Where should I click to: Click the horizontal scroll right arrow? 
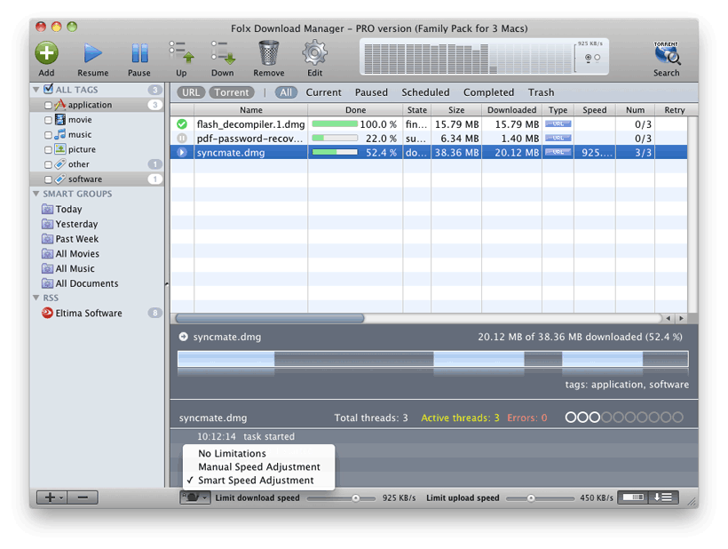tap(681, 319)
